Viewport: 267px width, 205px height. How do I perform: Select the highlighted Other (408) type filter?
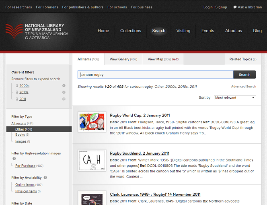point(39,129)
